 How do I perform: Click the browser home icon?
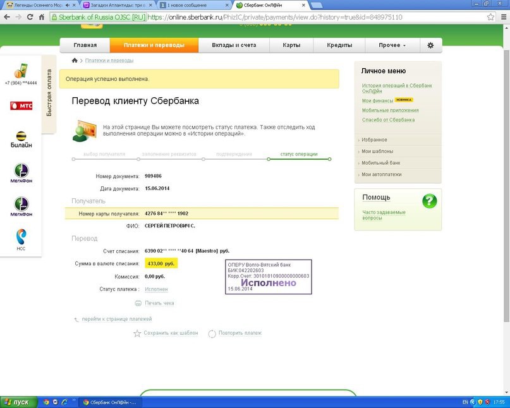click(42, 17)
